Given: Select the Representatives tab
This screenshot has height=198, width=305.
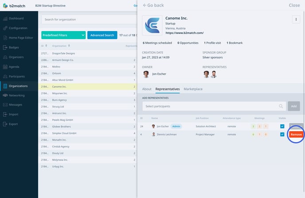Looking at the screenshot, I should (168, 89).
